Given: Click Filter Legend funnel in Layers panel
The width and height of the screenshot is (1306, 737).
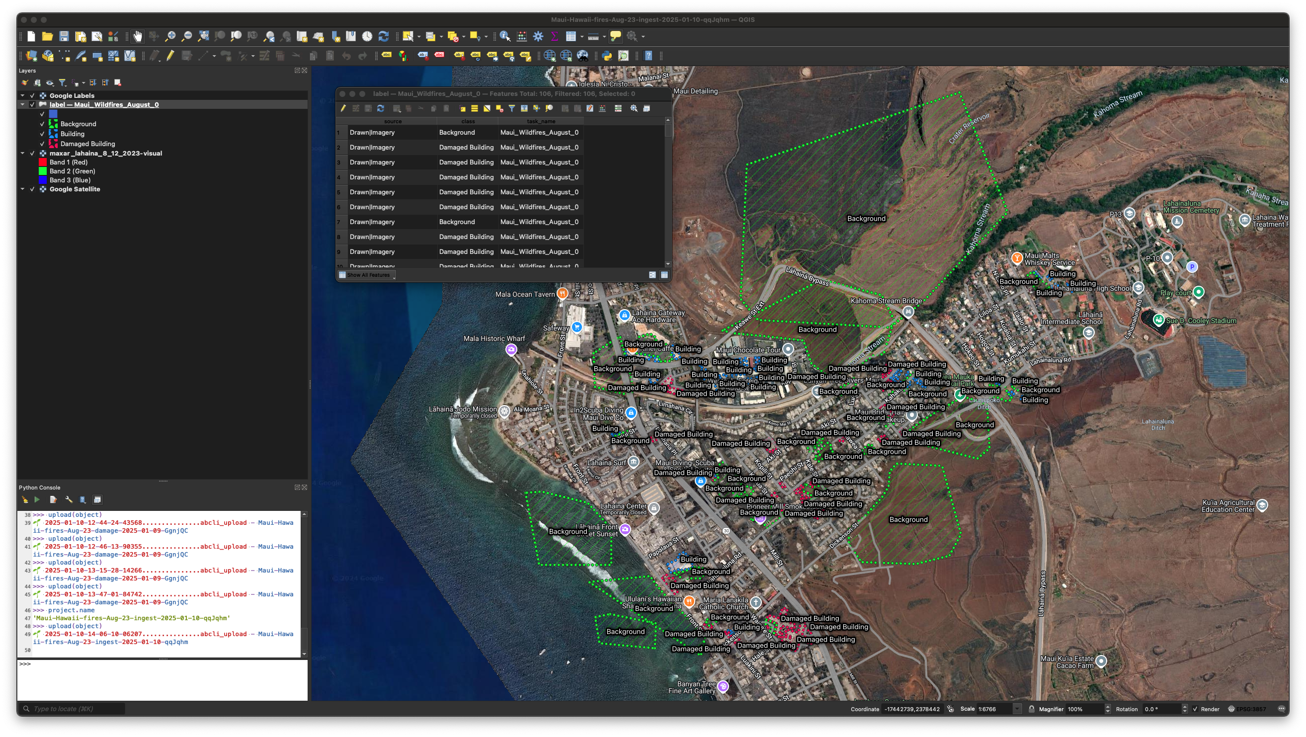Looking at the screenshot, I should click(x=62, y=82).
